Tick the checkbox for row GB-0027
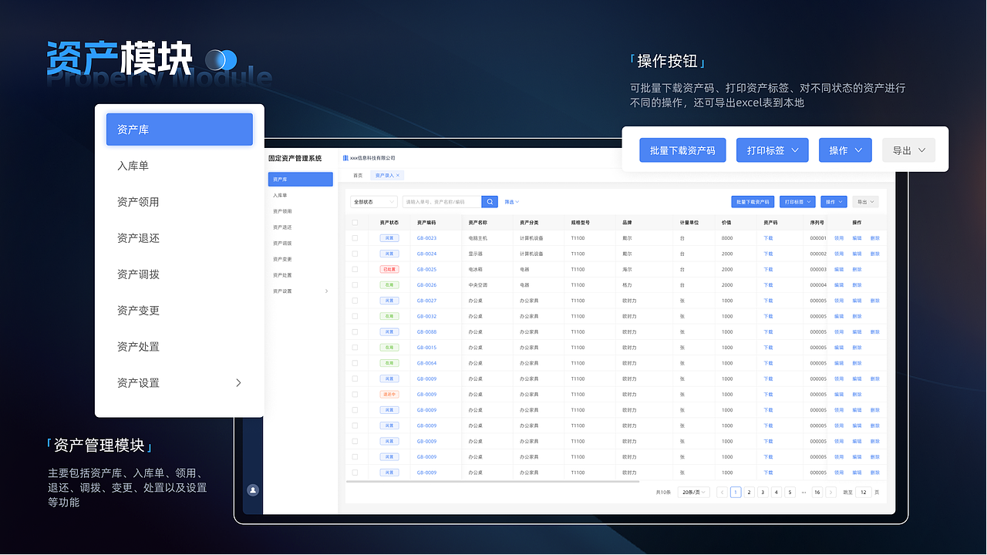The width and height of the screenshot is (987, 555). [x=355, y=301]
